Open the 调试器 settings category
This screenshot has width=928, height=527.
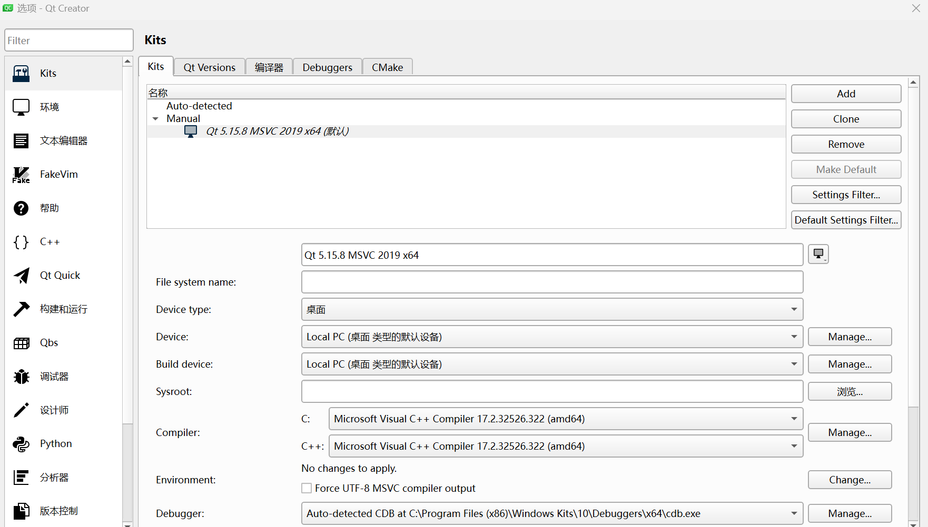64,377
